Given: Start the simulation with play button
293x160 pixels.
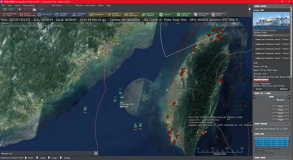Looking at the screenshot, I should [20, 9].
